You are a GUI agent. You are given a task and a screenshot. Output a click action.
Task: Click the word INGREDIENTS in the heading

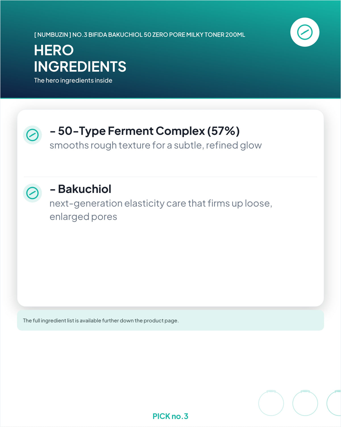(x=80, y=67)
